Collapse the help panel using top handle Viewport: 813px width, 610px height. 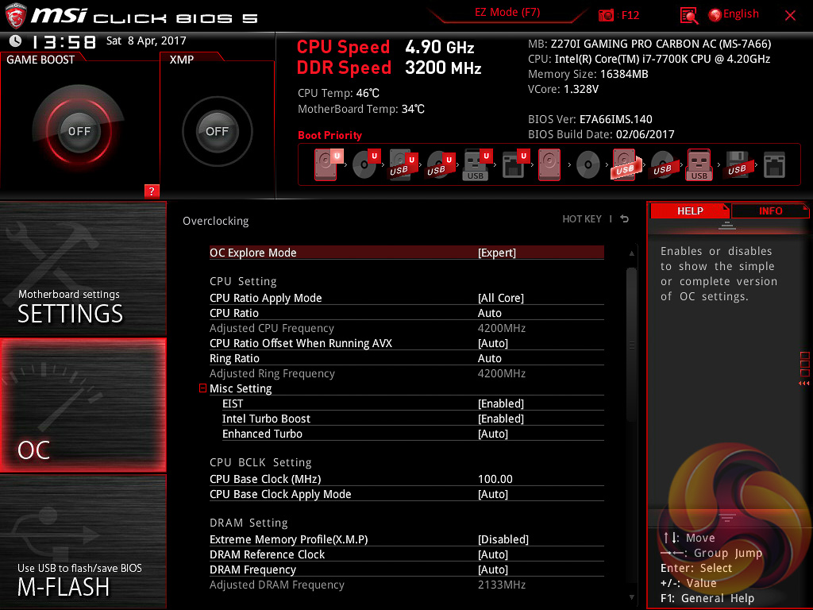(x=727, y=225)
